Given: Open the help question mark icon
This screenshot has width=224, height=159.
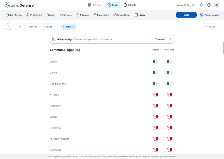Looking at the screenshot, I should click(x=209, y=5).
